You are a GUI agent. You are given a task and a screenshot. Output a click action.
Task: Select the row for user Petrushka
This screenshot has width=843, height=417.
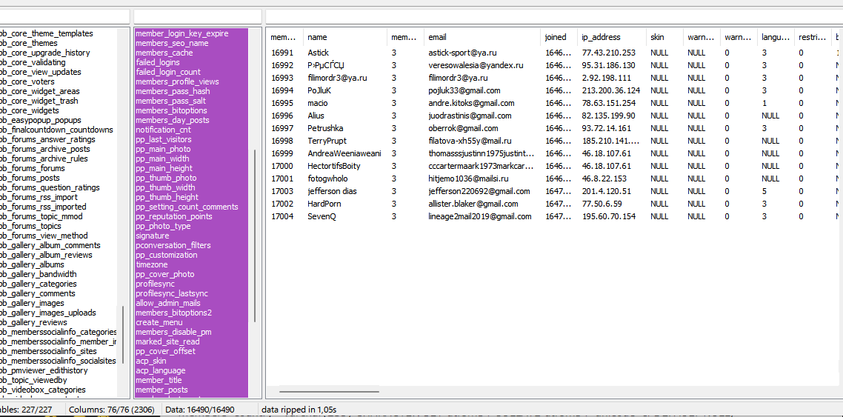tap(325, 128)
